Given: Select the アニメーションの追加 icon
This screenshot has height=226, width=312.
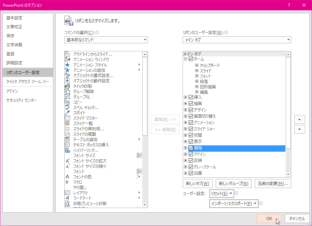Looking at the screenshot, I should (67, 70).
